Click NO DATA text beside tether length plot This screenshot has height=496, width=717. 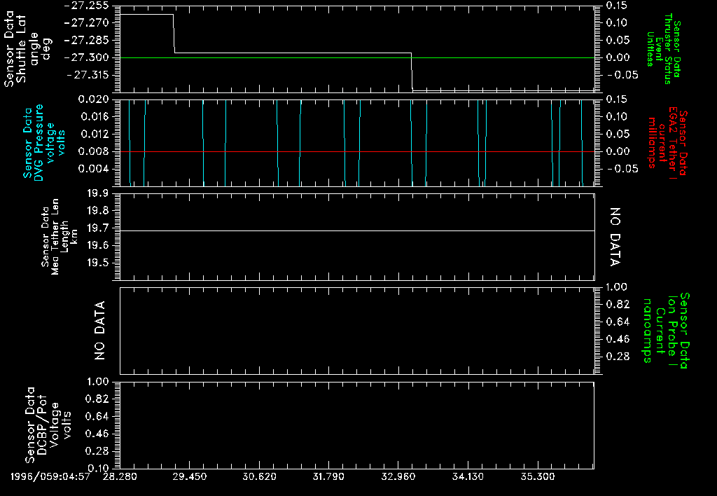(615, 237)
